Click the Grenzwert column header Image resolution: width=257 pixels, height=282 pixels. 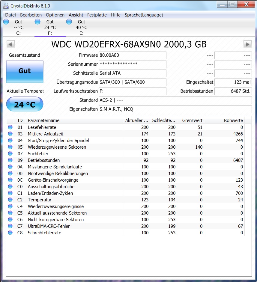(191, 120)
